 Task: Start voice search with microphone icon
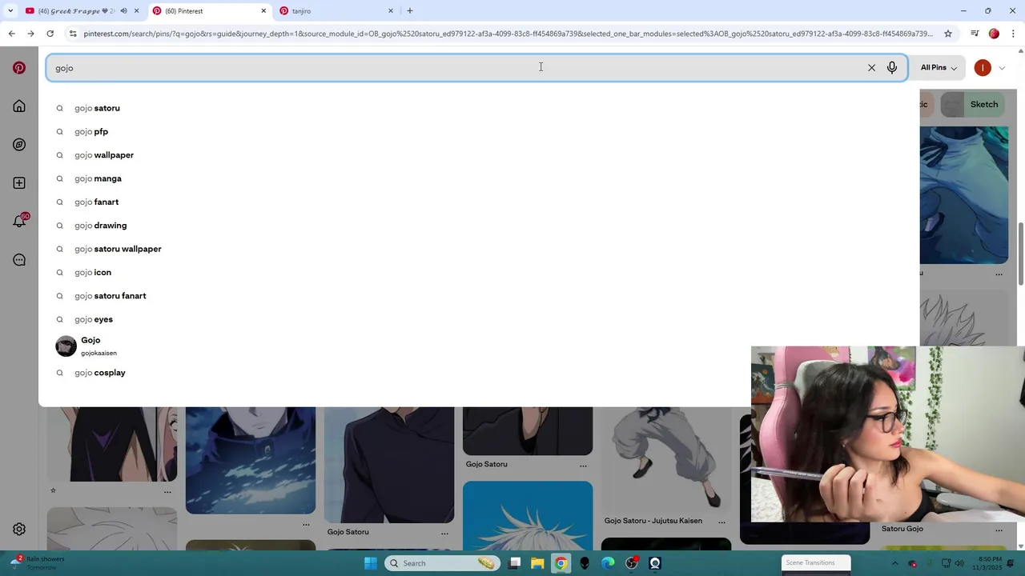tap(892, 68)
